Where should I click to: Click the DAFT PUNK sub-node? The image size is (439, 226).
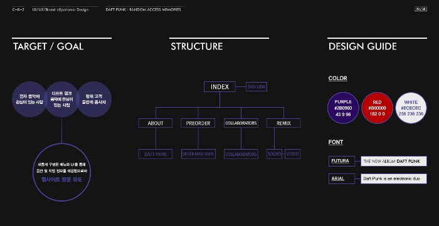156,154
